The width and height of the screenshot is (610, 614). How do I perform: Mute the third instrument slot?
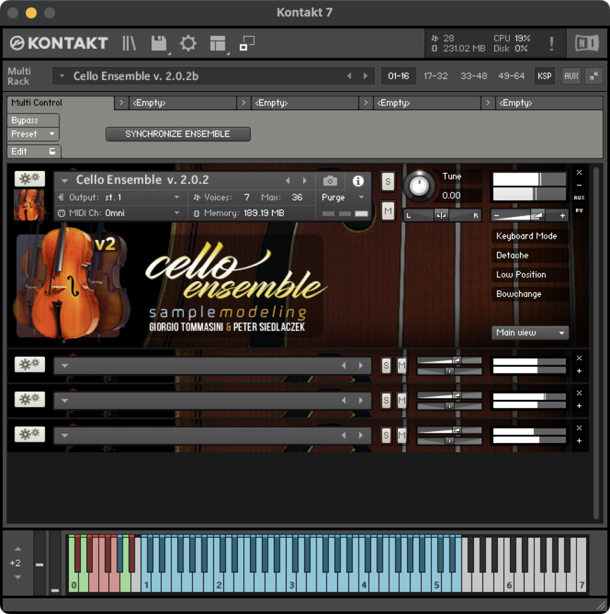click(402, 401)
